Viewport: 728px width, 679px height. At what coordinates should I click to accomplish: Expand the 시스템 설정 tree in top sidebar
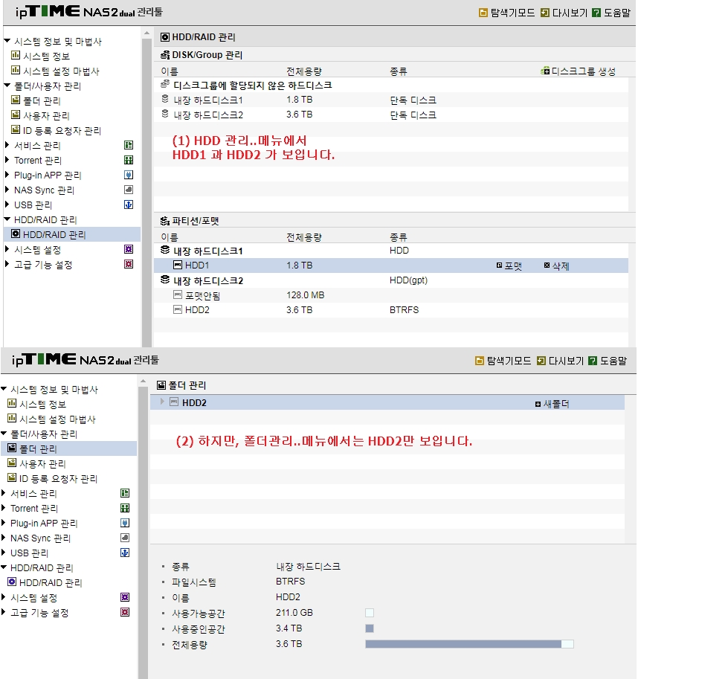tap(7, 249)
